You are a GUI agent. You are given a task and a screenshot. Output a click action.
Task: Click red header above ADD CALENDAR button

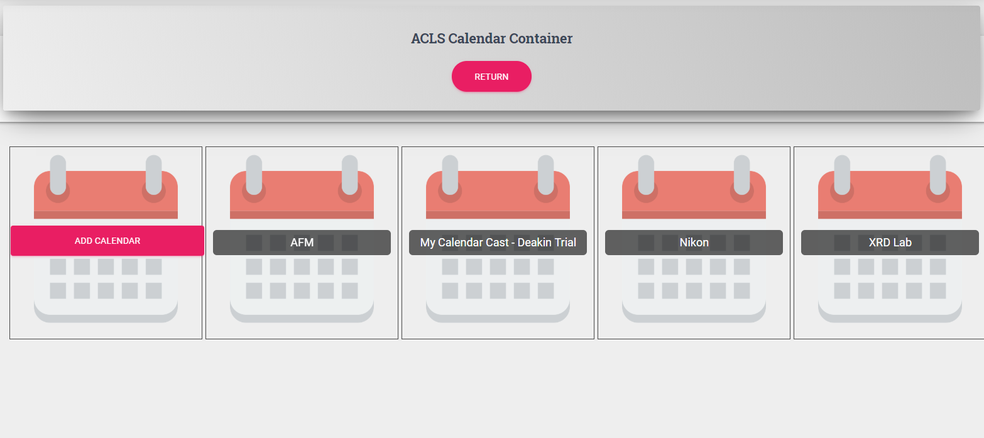pos(106,195)
